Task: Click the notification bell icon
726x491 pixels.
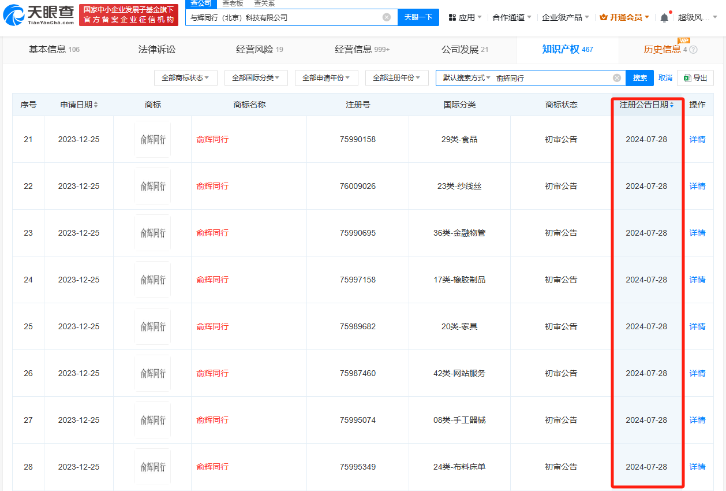Action: [664, 17]
